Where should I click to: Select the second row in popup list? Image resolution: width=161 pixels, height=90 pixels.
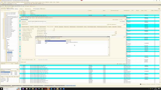(72, 42)
